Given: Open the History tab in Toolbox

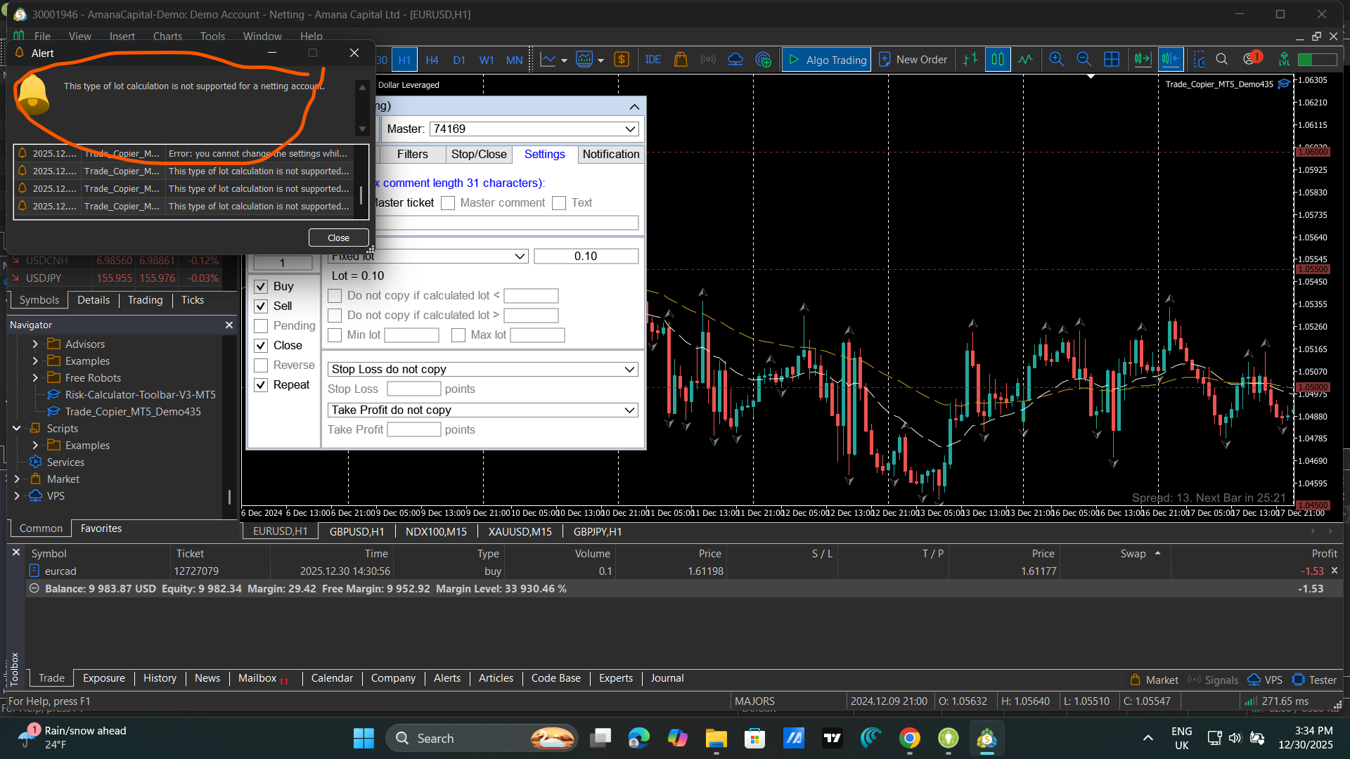Looking at the screenshot, I should (160, 678).
